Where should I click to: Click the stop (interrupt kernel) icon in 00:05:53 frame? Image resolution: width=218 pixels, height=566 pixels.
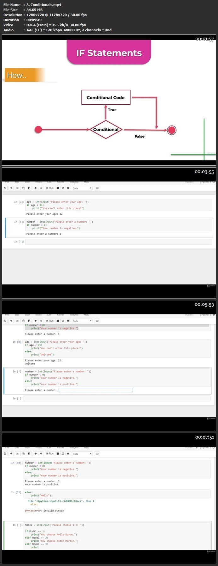click(x=58, y=321)
